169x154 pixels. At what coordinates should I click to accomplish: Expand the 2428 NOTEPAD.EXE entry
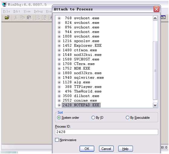tap(59, 105)
